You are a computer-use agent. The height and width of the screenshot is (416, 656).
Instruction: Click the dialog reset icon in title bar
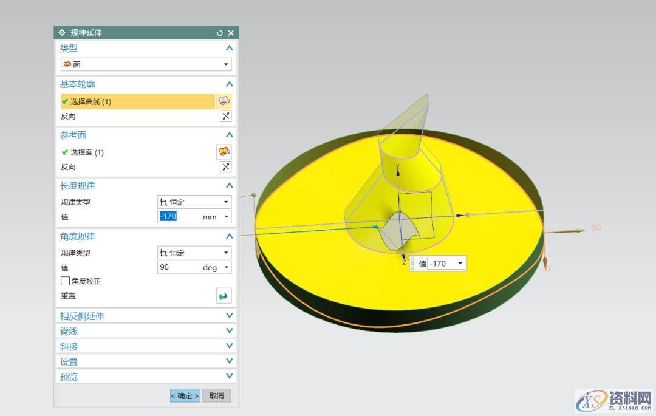tap(220, 33)
